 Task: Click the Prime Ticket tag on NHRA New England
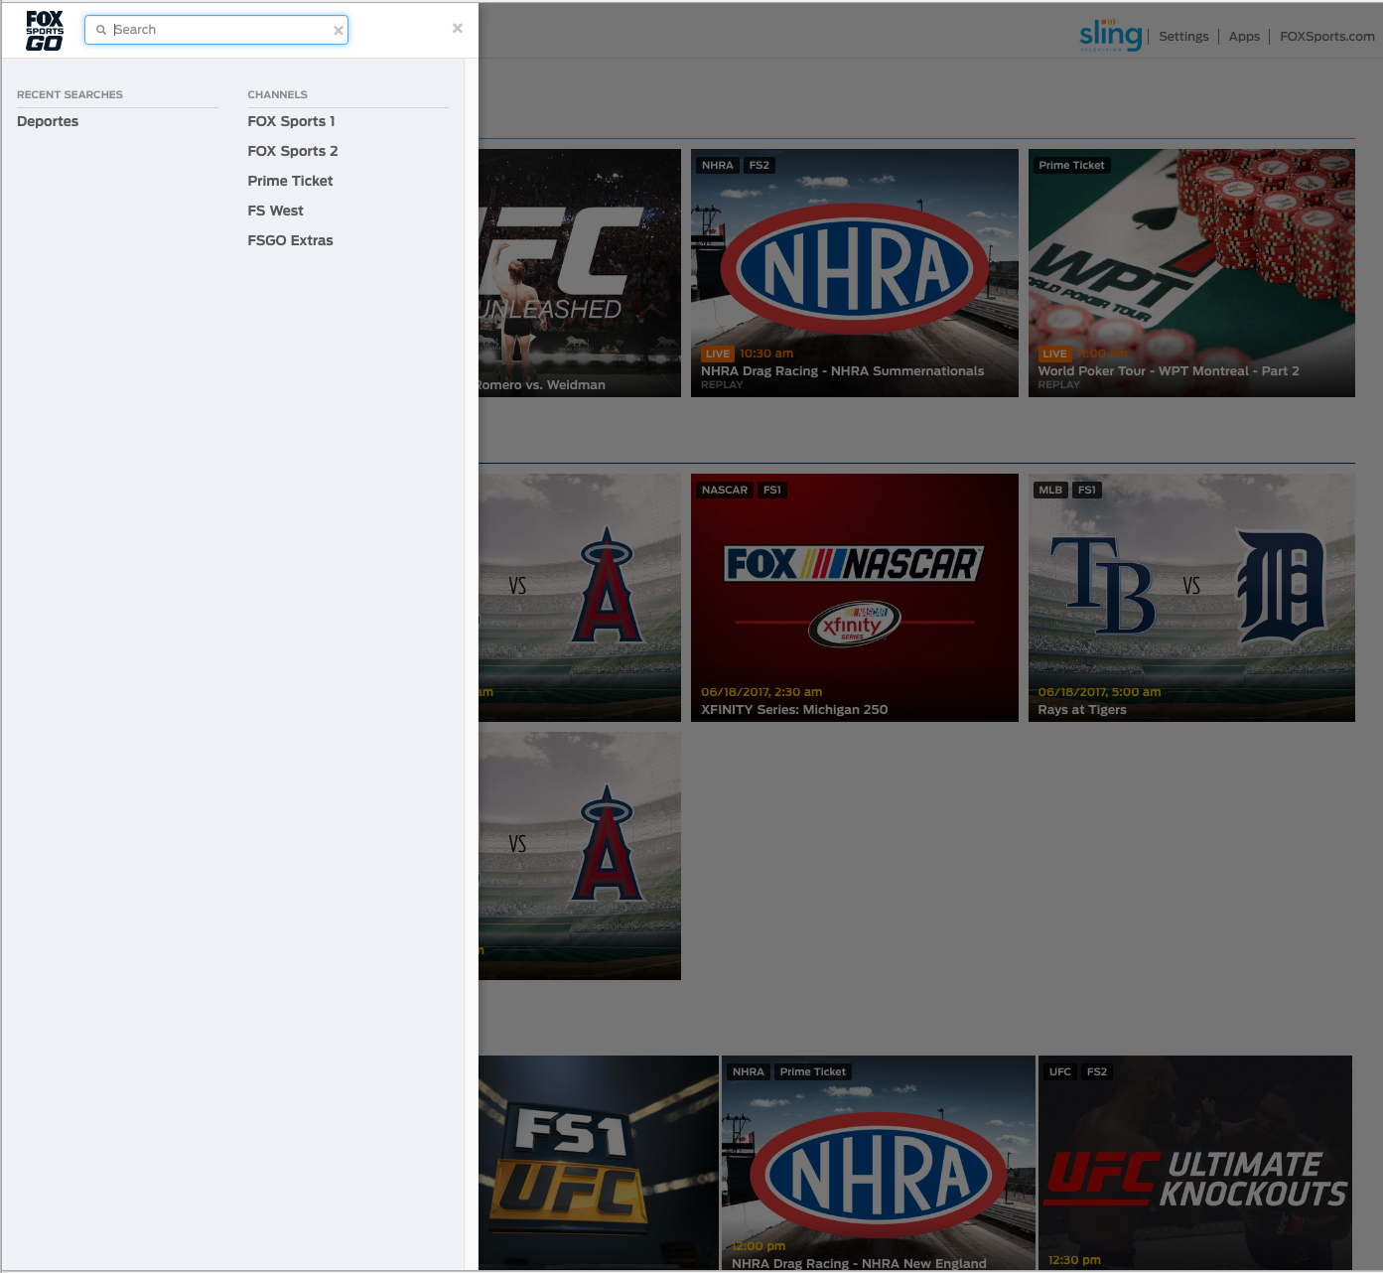(813, 1072)
